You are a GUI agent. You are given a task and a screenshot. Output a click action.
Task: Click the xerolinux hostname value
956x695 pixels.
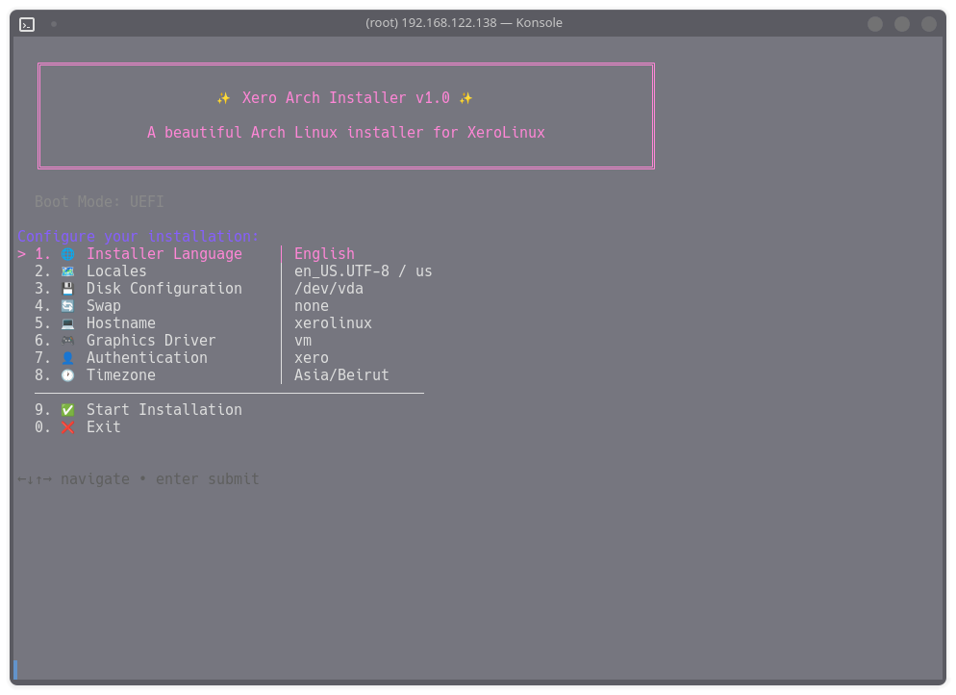(x=333, y=323)
